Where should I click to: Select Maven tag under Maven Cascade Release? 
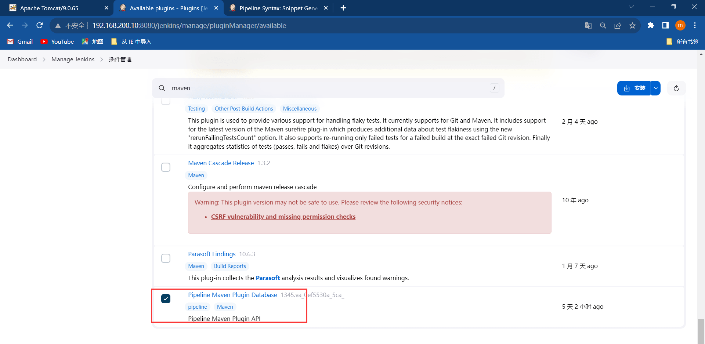pos(196,175)
